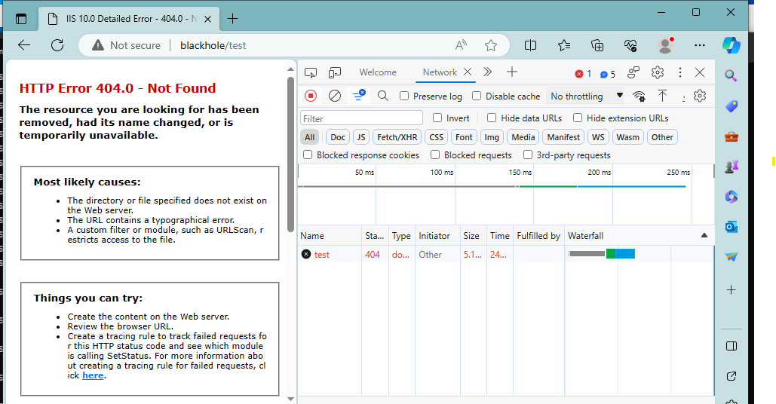Viewport: 776px width, 404px height.
Task: Click the Not secure site info badge
Action: (127, 45)
